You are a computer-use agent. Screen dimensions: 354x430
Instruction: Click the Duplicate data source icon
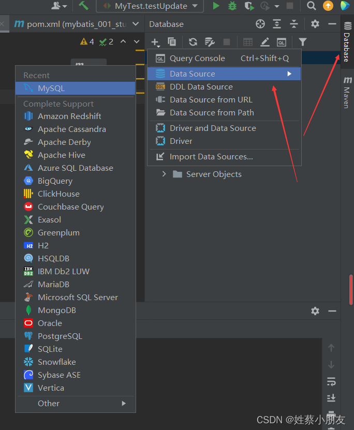coord(172,42)
